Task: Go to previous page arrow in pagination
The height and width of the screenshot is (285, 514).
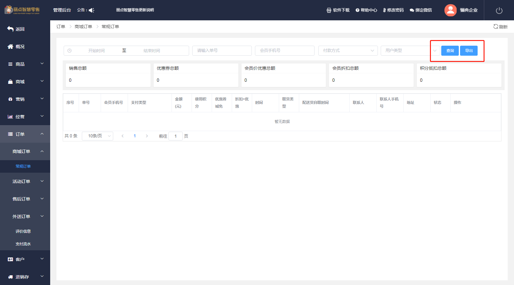Action: tap(123, 136)
